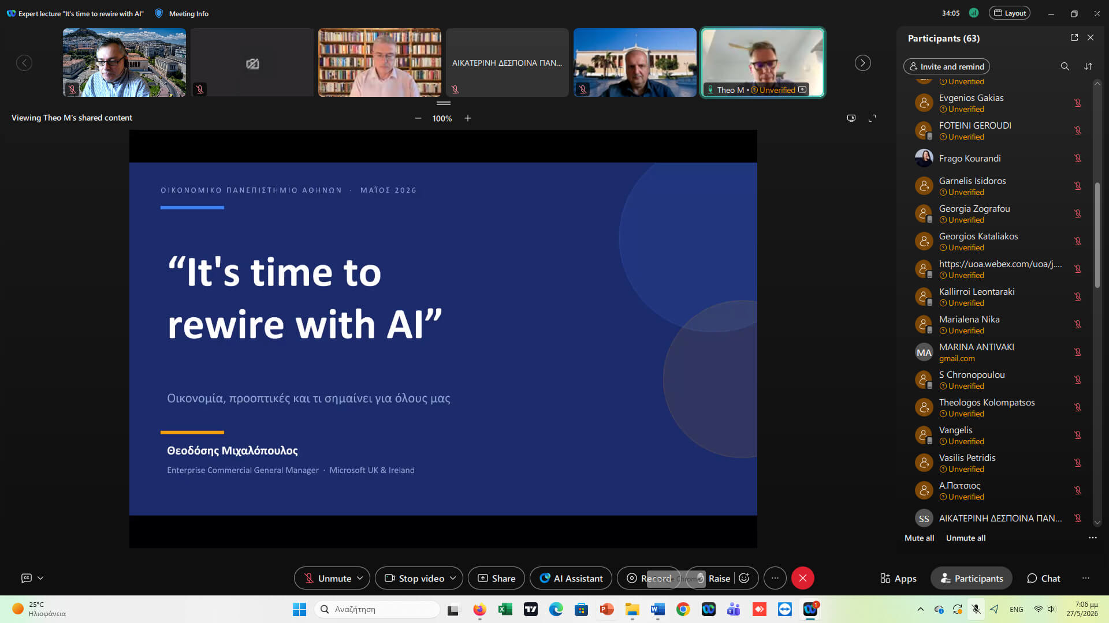Open the Layout dropdown
This screenshot has width=1109, height=623.
click(1010, 13)
